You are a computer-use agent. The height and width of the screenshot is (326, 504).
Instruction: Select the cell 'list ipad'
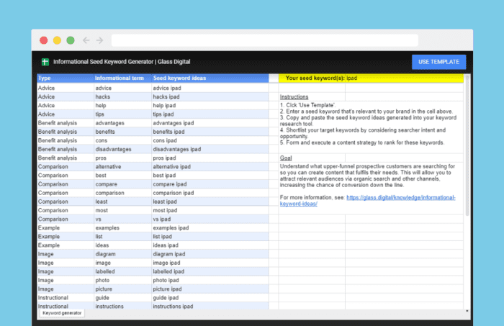[x=210, y=236]
